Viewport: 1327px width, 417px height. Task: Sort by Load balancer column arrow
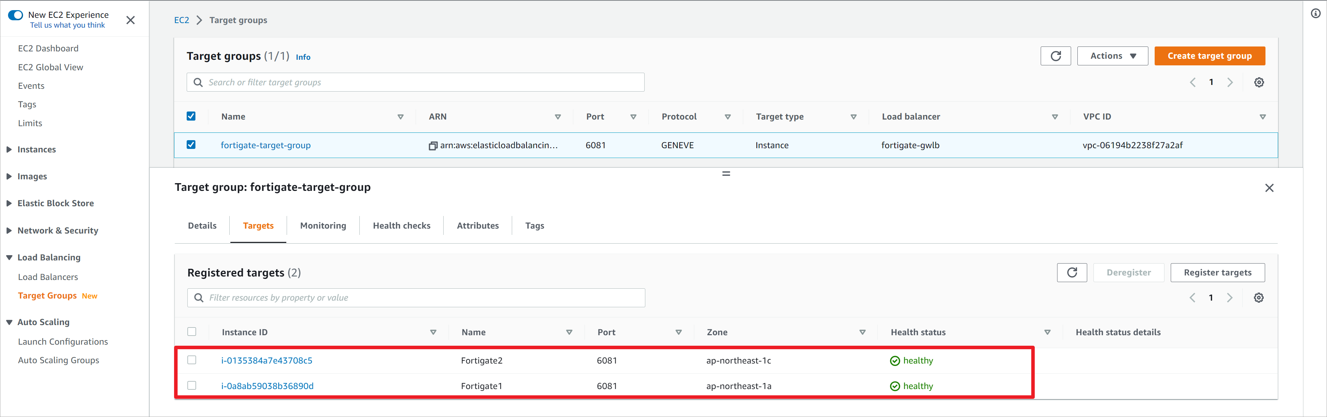coord(1055,117)
